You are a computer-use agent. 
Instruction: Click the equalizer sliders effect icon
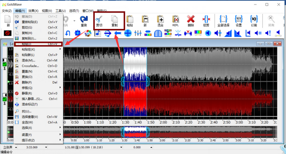point(138,33)
